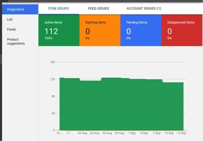This screenshot has width=203, height=141.
Task: Click the 80 gridline label on the chart
Action: pos(53,96)
